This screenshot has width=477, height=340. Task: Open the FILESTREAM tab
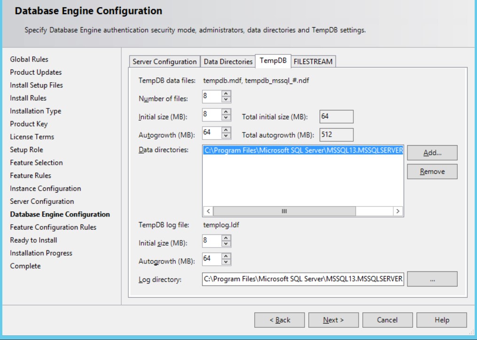coord(313,62)
